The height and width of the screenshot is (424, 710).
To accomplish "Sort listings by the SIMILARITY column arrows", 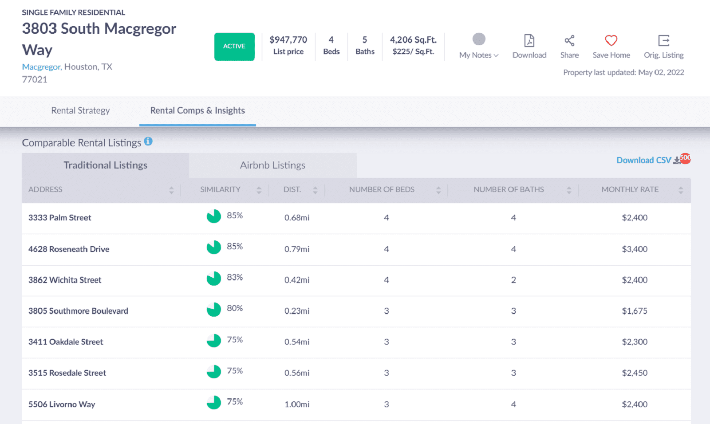I will pos(259,189).
